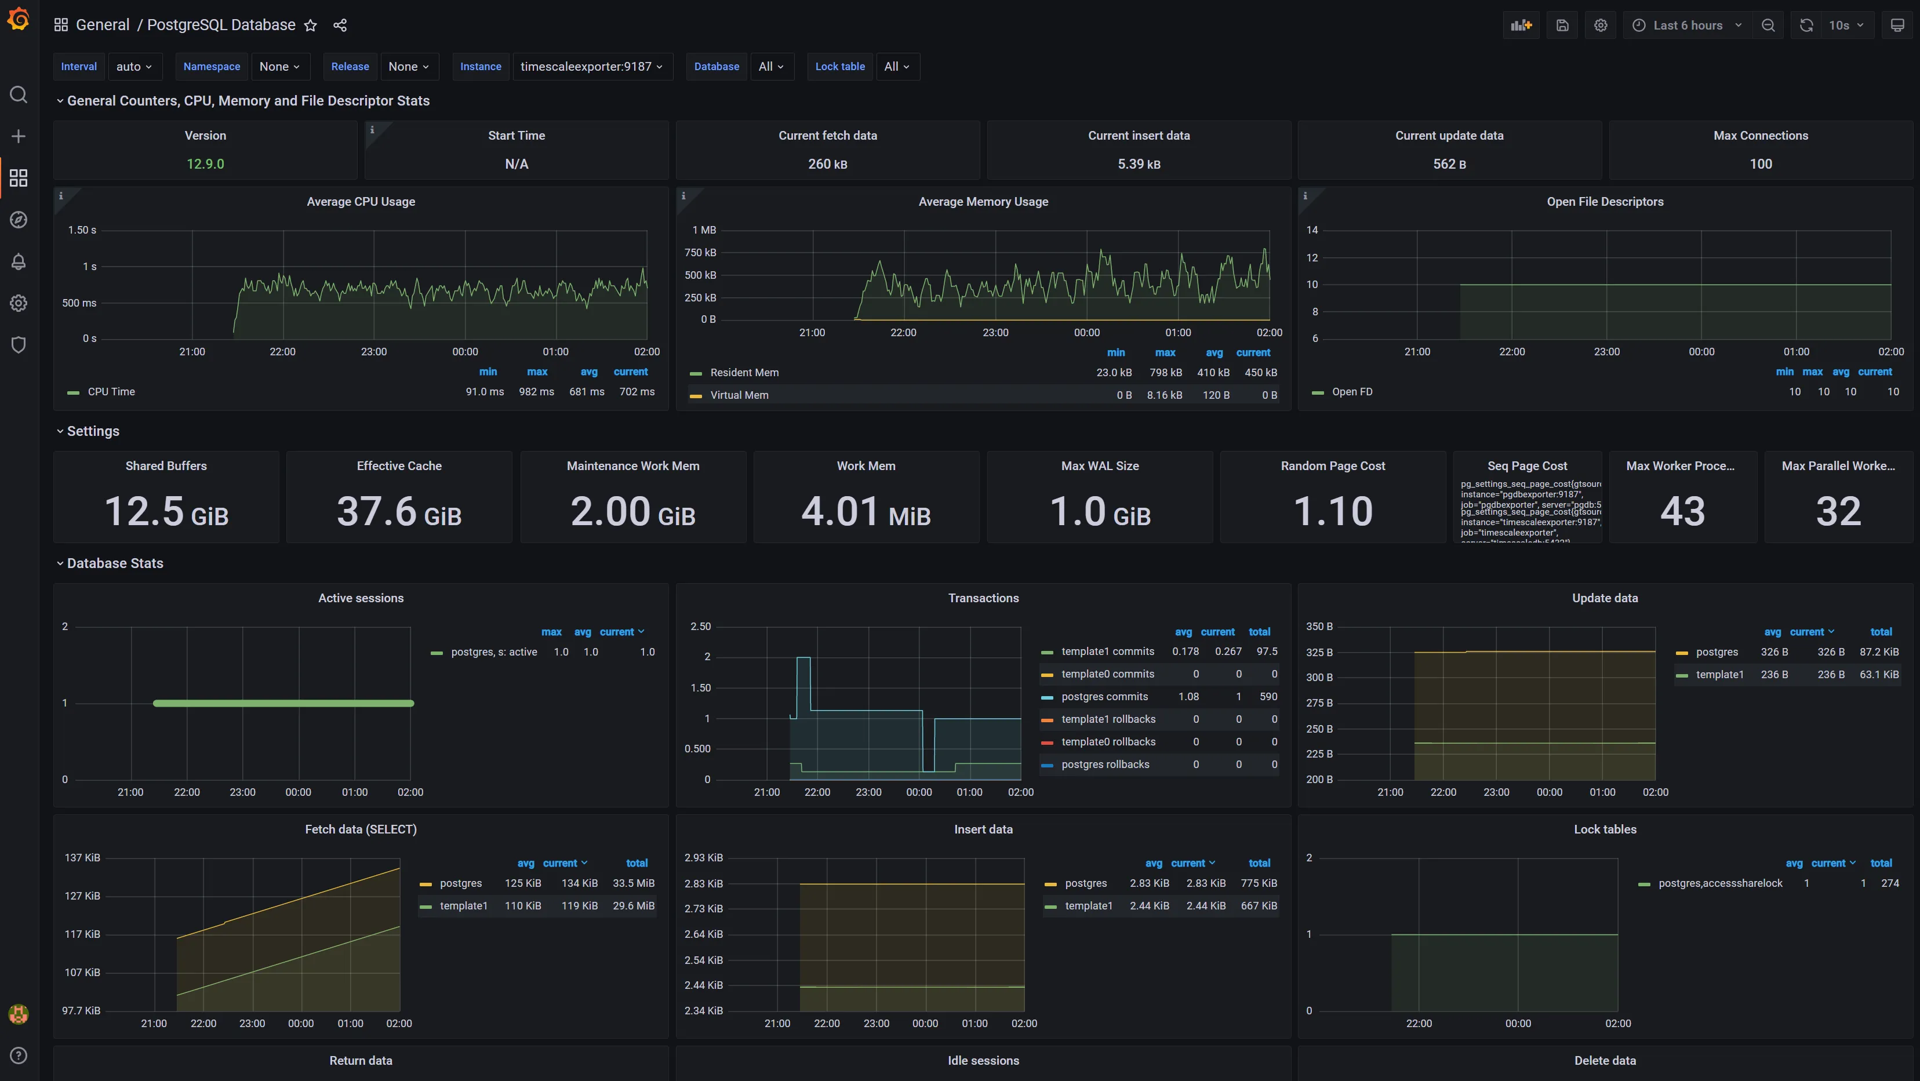Open Explore compass icon in sidebar
Image resolution: width=1920 pixels, height=1081 pixels.
point(19,220)
